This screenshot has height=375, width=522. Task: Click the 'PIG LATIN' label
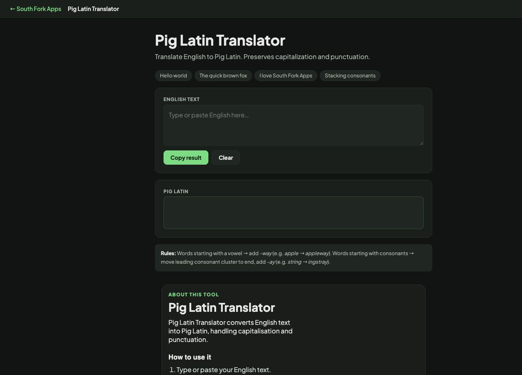176,192
